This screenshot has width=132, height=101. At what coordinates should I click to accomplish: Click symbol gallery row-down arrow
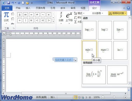pos(53,18)
